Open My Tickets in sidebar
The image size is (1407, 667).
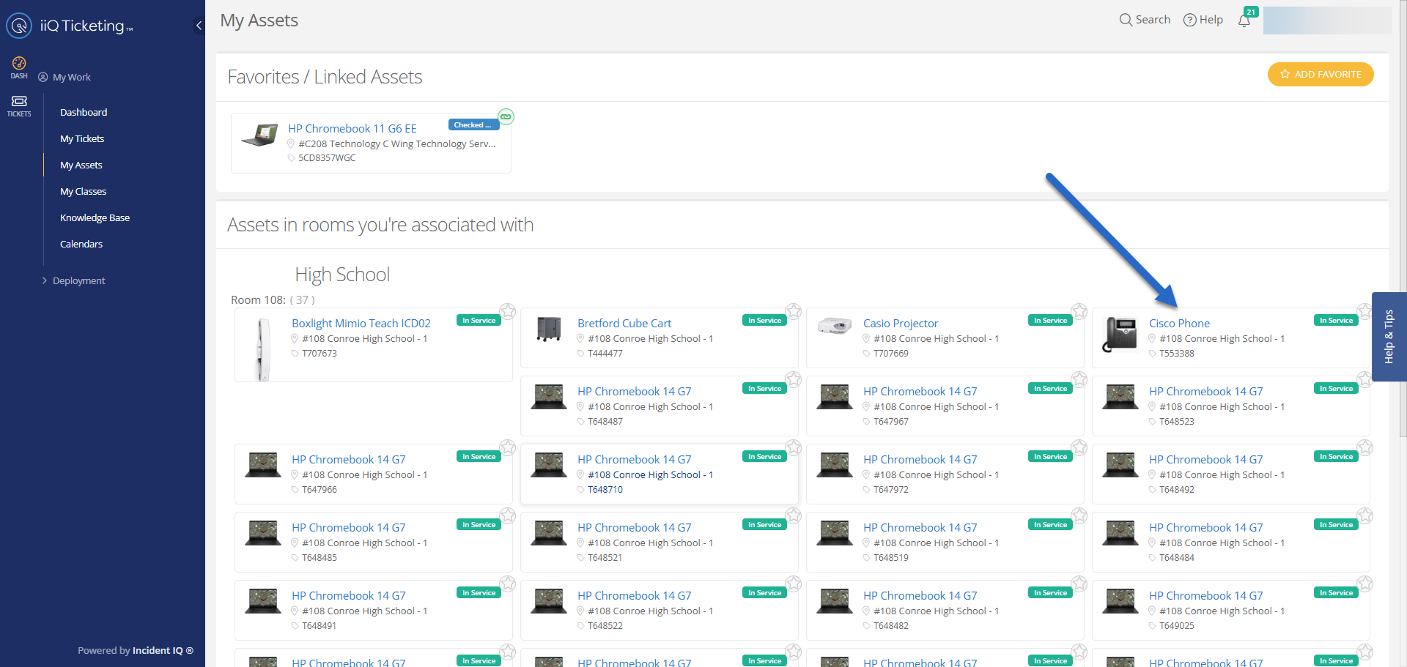coord(82,139)
